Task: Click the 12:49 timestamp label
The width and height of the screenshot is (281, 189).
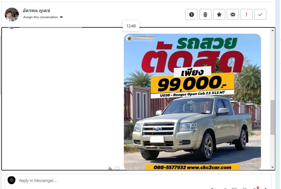Action: [x=131, y=26]
